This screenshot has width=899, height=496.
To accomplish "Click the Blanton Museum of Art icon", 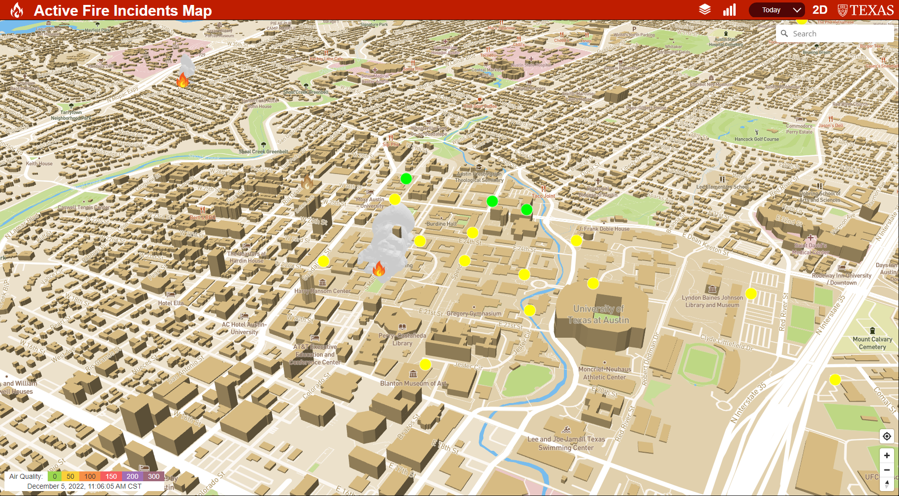I will pos(413,375).
